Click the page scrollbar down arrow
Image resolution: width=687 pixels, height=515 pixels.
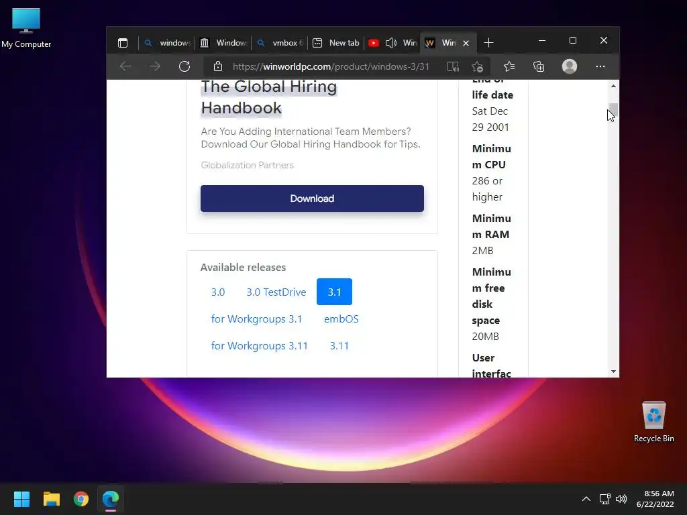[613, 371]
